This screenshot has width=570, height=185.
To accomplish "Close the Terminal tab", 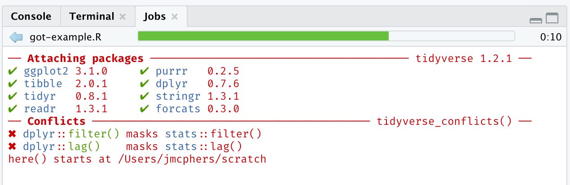I will tap(122, 17).
